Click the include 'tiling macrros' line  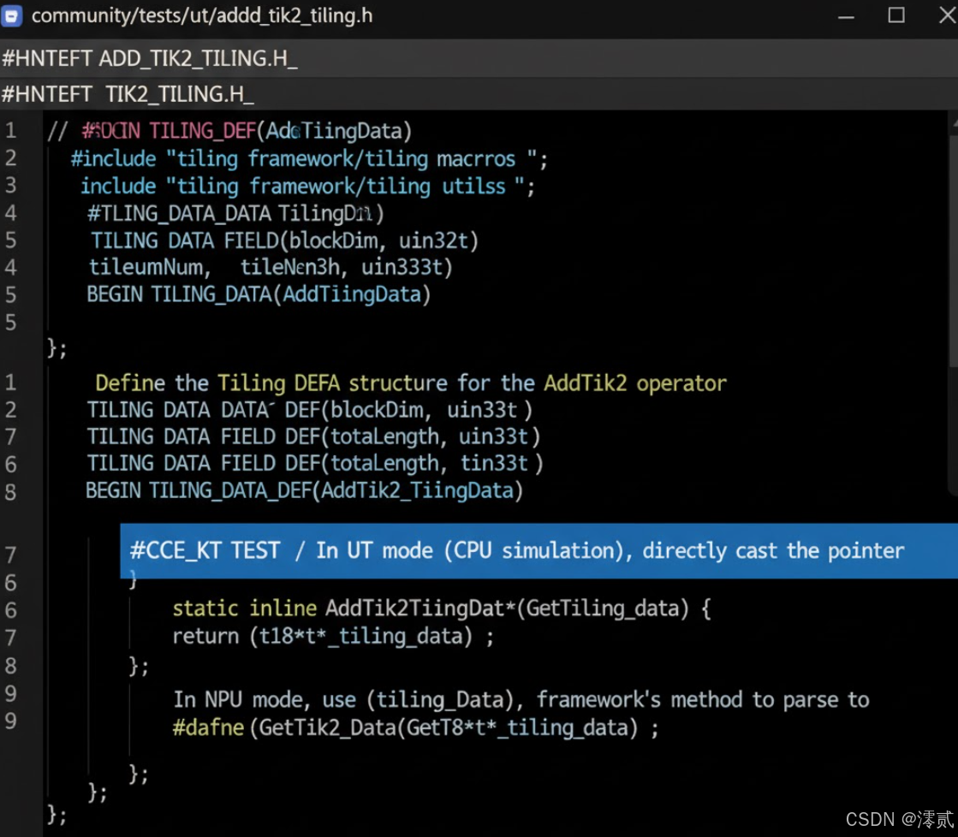click(x=309, y=159)
